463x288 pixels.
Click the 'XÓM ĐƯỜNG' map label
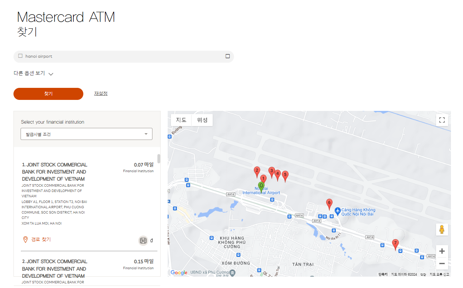coord(236,263)
